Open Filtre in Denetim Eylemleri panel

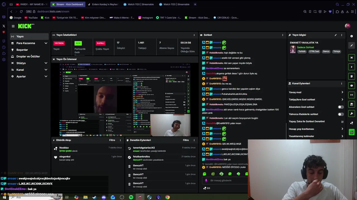pos(186,140)
